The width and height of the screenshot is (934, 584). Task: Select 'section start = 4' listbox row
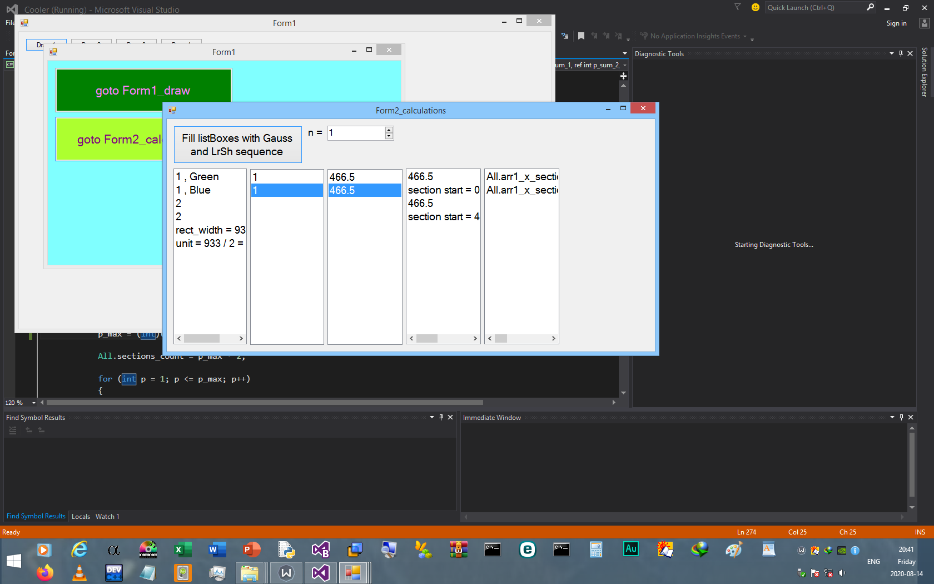click(443, 217)
